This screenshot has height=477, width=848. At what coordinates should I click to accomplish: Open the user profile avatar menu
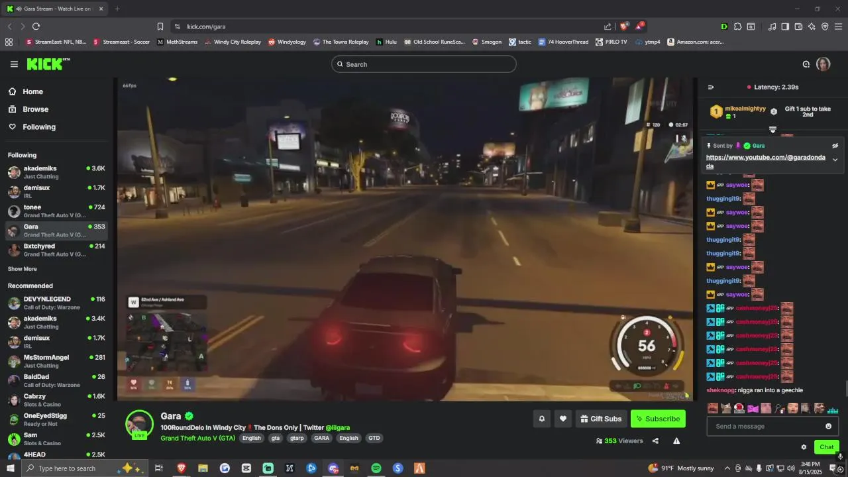823,64
